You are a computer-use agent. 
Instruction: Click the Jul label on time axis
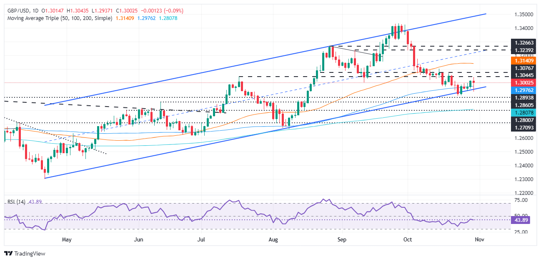tap(201, 240)
